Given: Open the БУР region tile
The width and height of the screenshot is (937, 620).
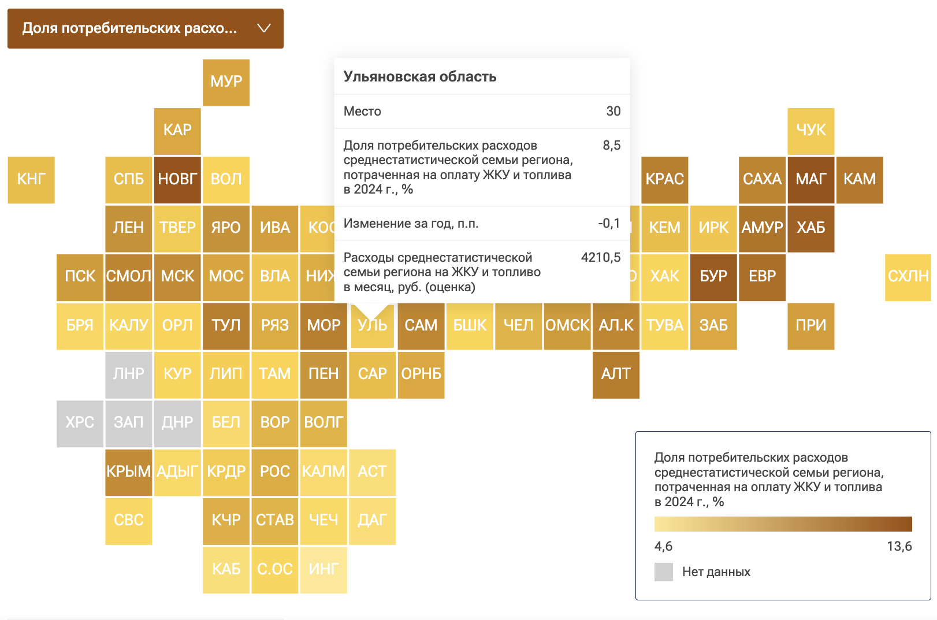Looking at the screenshot, I should click(713, 277).
